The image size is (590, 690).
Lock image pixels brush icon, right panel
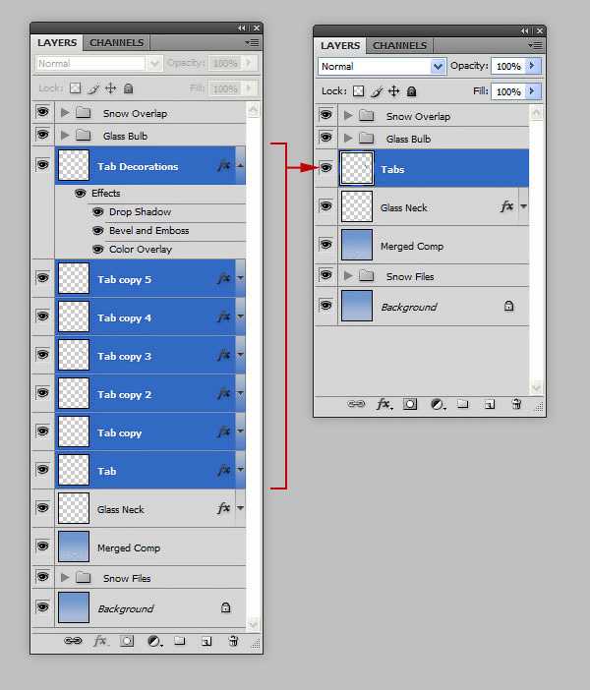click(377, 91)
